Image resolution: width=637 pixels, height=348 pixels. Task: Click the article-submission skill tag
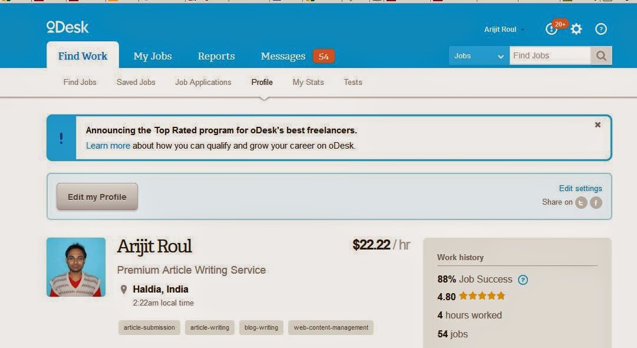[x=149, y=328]
